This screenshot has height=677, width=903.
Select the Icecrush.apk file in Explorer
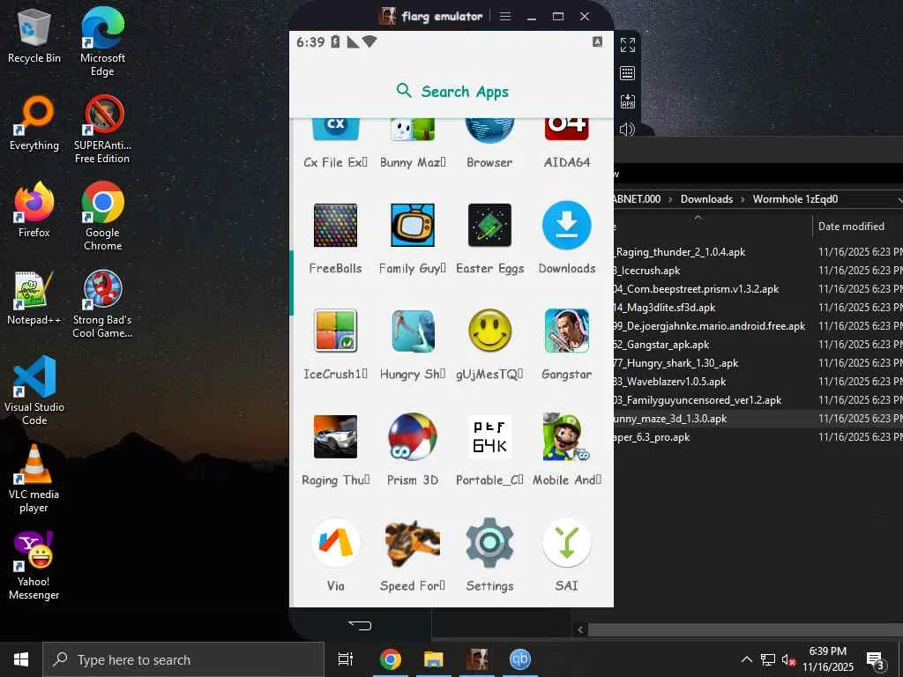(646, 270)
